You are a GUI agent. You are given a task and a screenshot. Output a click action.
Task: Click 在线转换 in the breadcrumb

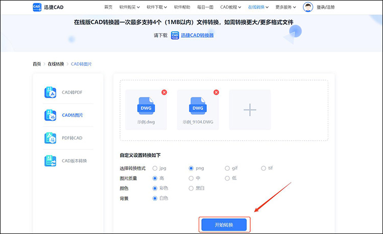[56, 64]
